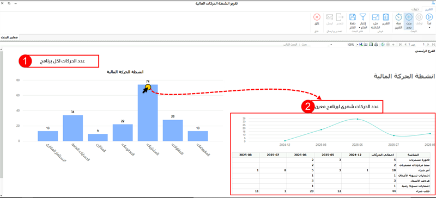Screen dimensions: 436x198
Task: Click the export save icon in viewer toolbar
Action: pos(361,45)
